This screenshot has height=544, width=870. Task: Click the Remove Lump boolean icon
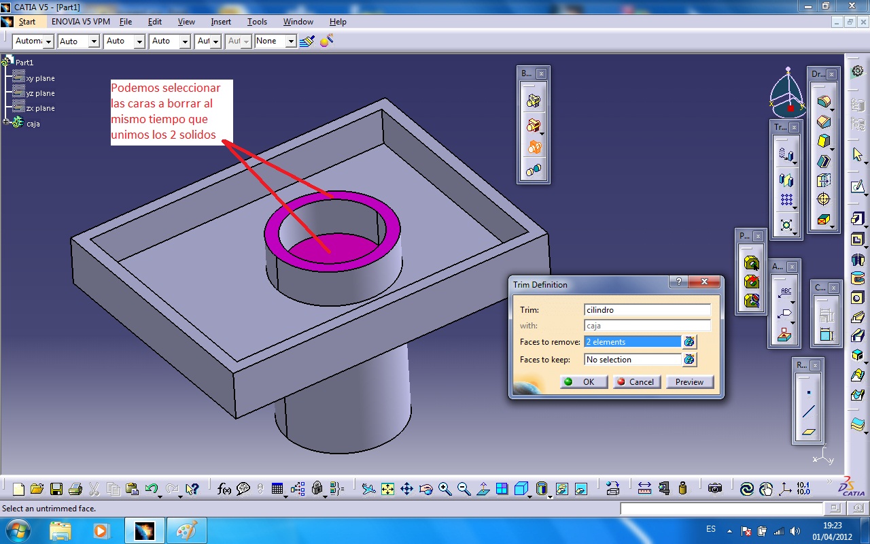pos(534,169)
